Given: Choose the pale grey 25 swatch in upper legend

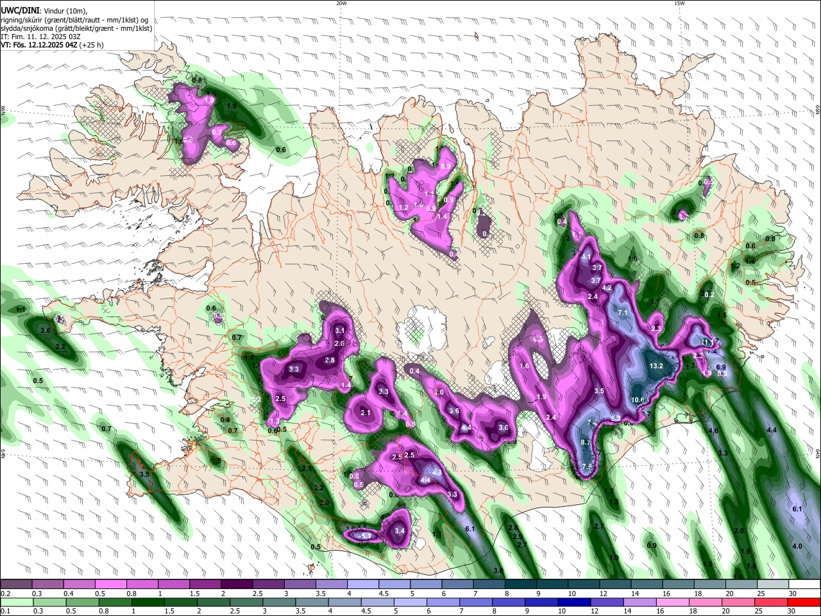Looking at the screenshot, I should (x=774, y=585).
